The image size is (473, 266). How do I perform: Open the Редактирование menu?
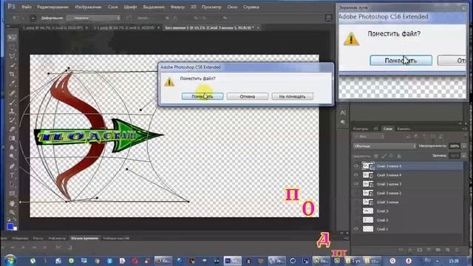click(52, 7)
